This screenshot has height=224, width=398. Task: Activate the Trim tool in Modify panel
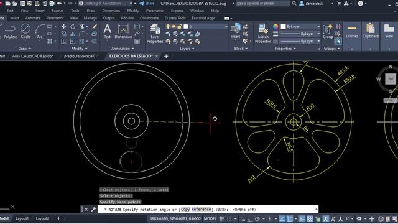coord(82,26)
